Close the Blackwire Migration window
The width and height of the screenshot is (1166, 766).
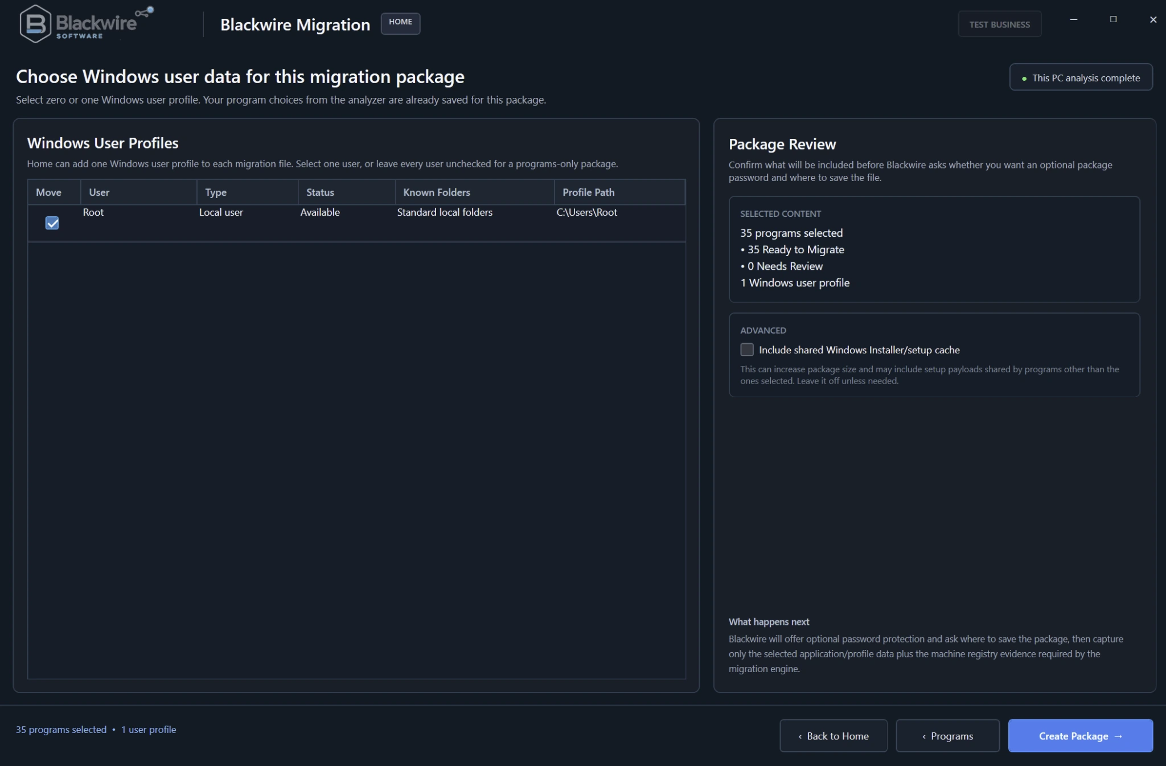(x=1153, y=19)
